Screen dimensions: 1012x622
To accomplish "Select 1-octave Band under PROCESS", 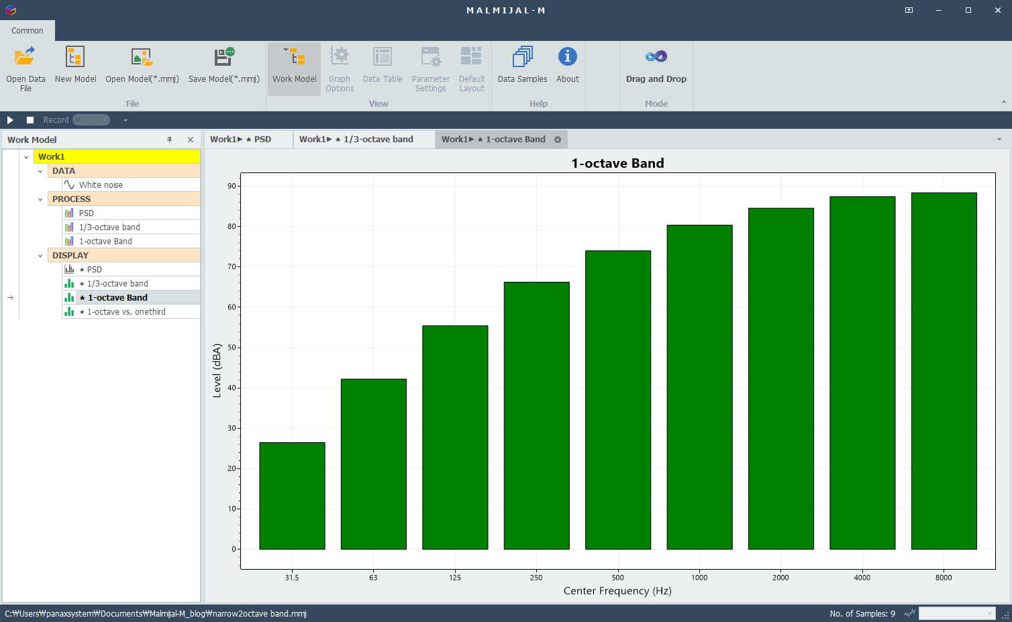I will click(x=131, y=241).
